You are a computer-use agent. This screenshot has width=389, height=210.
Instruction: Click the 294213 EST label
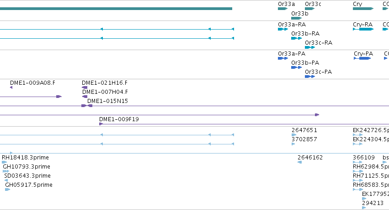click(373, 203)
